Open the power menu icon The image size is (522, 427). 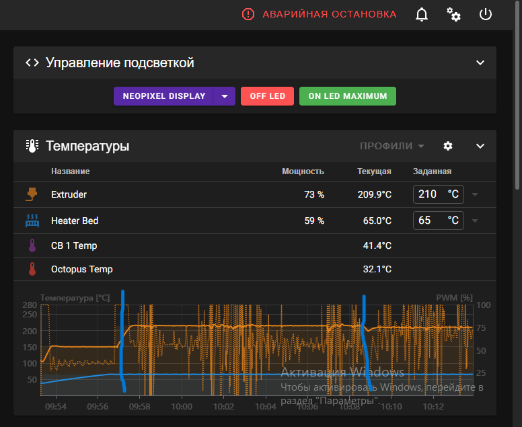click(486, 14)
